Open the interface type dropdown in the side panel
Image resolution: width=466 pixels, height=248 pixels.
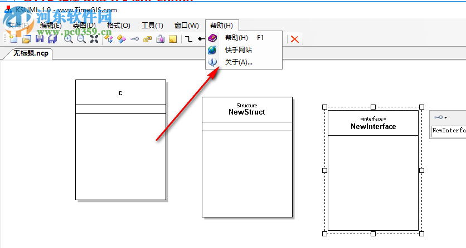click(440, 117)
